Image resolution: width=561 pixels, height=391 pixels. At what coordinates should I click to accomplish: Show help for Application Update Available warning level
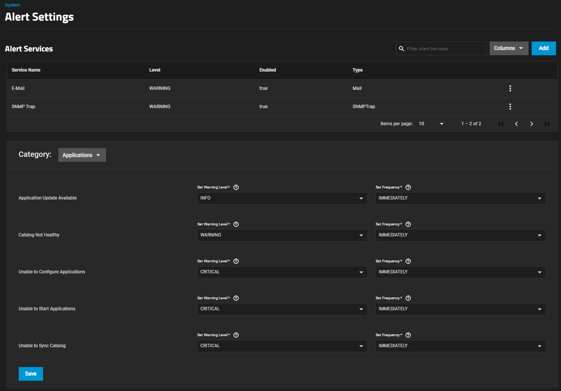click(x=236, y=187)
